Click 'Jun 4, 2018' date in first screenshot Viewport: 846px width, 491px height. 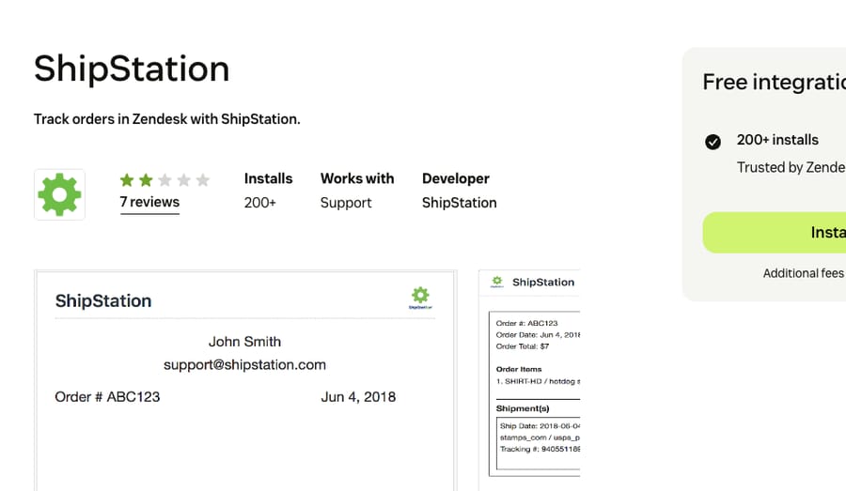click(358, 397)
